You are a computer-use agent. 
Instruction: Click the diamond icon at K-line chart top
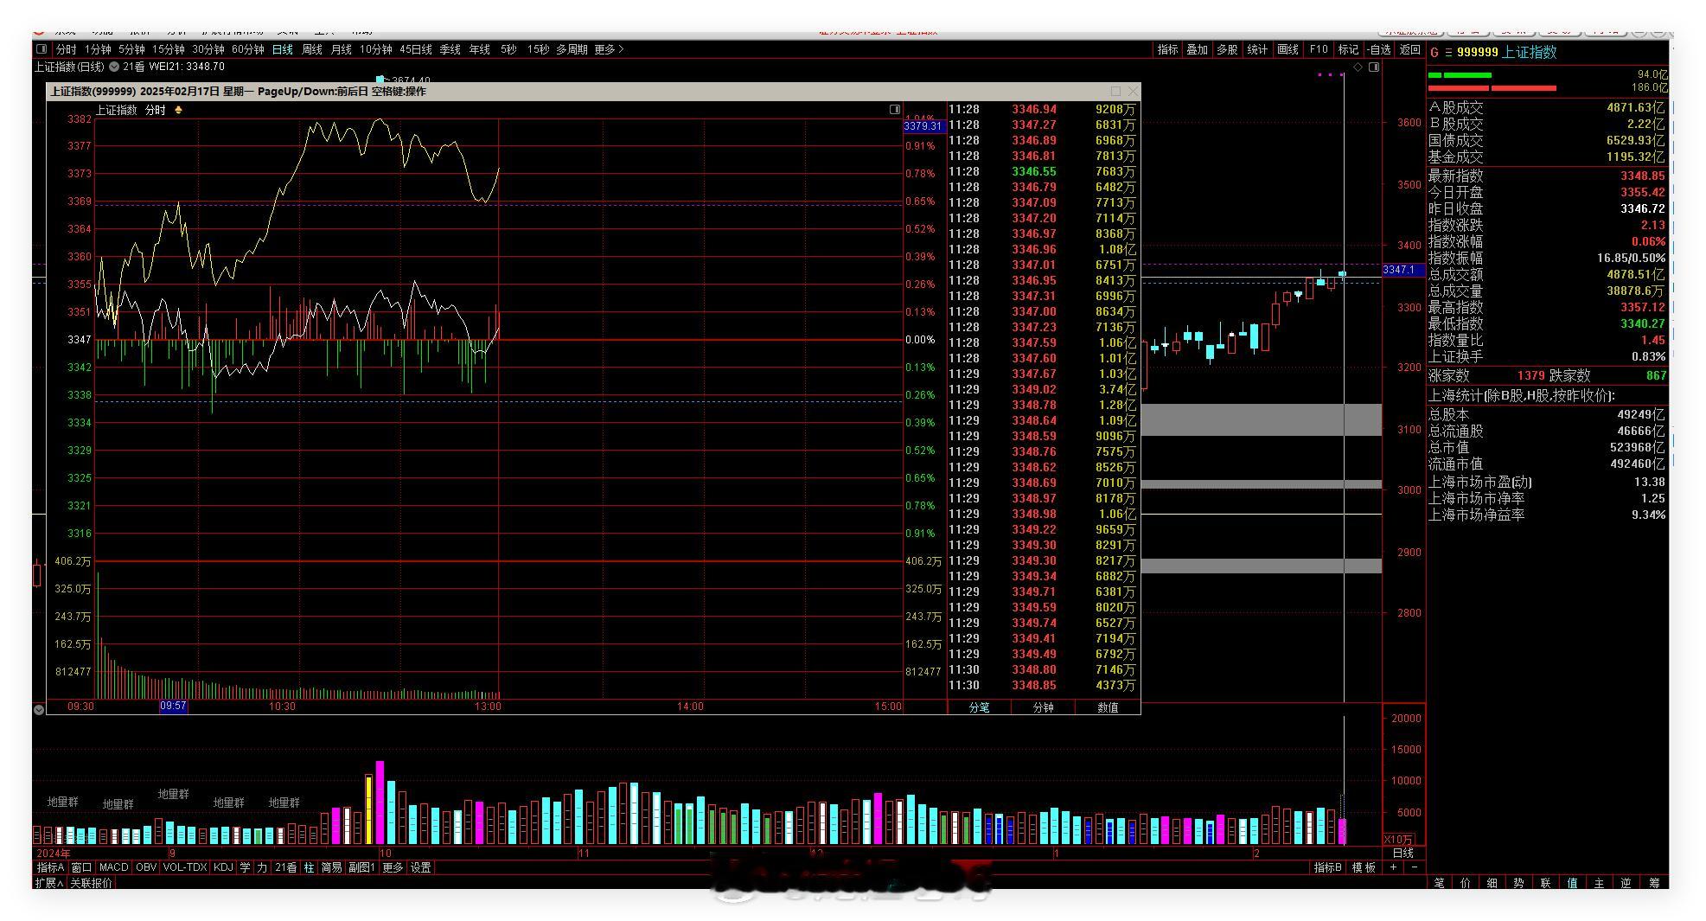click(x=1358, y=67)
